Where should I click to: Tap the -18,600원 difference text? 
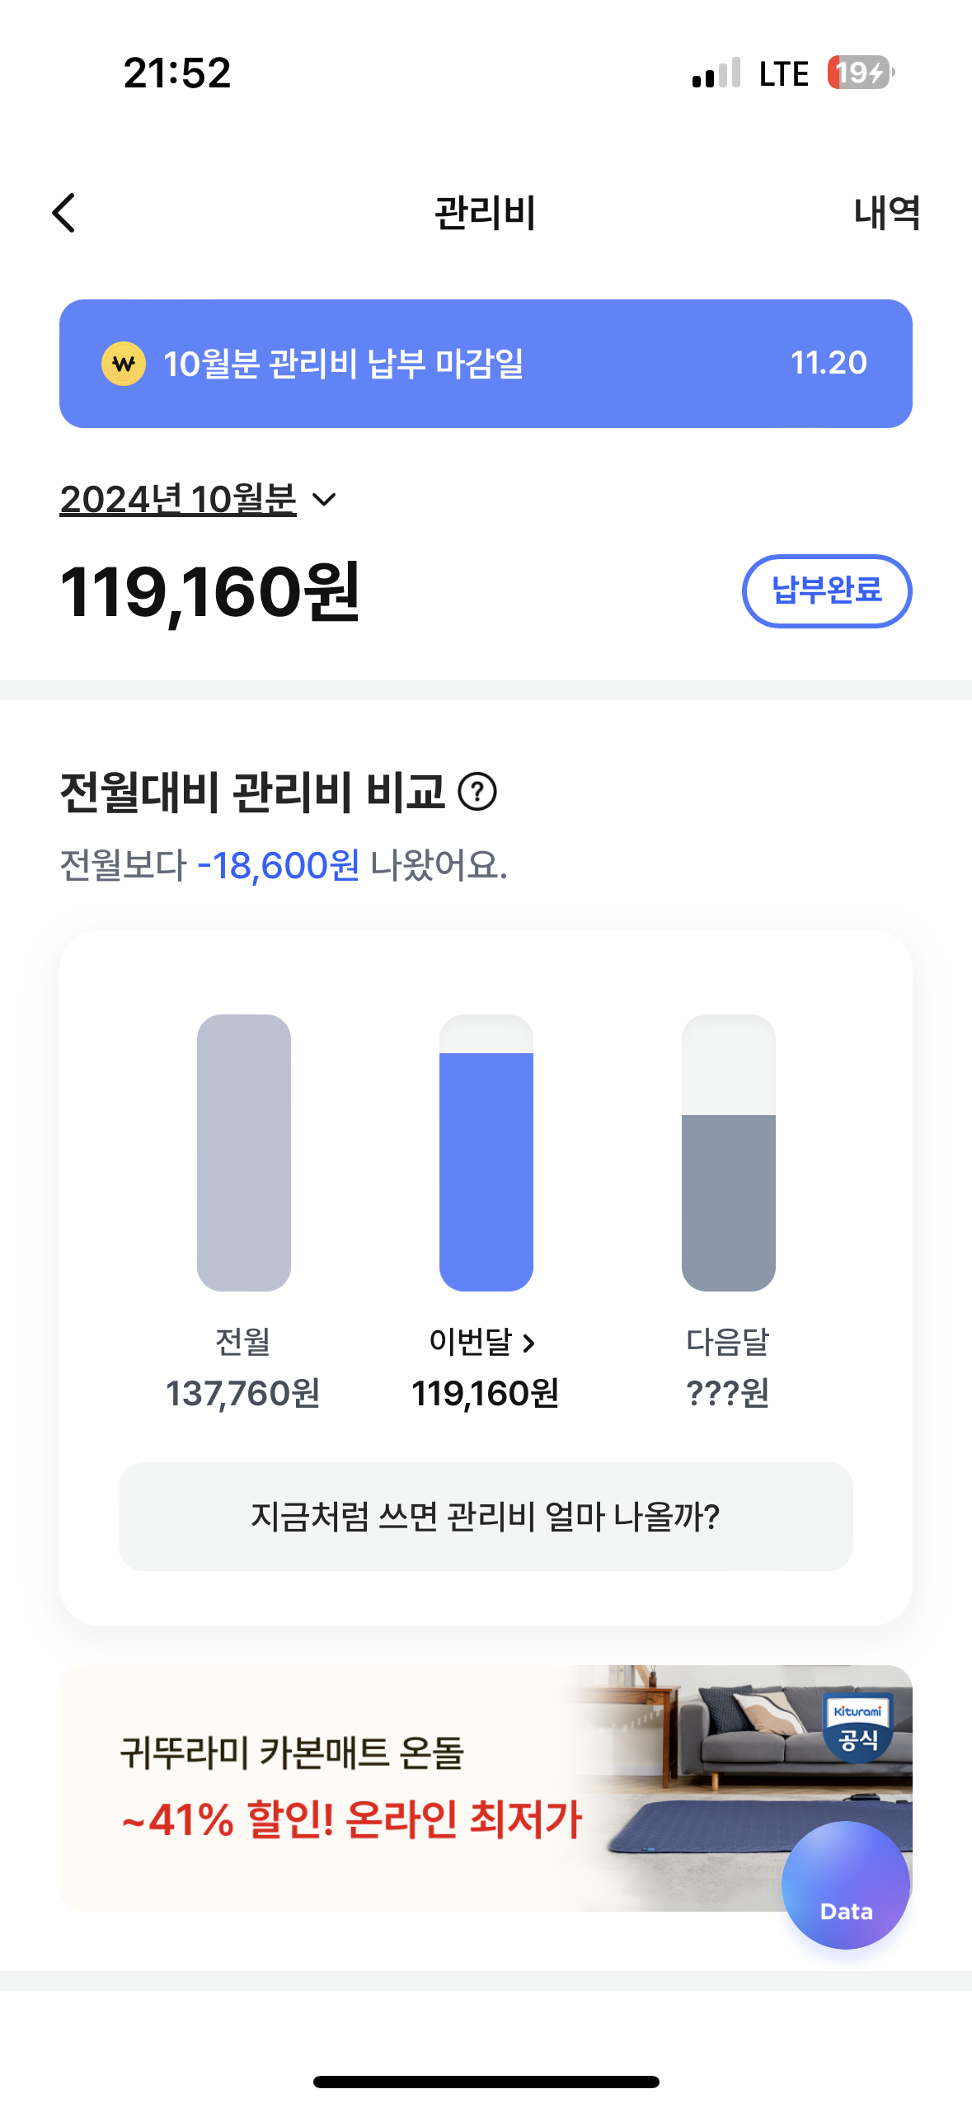click(x=279, y=866)
